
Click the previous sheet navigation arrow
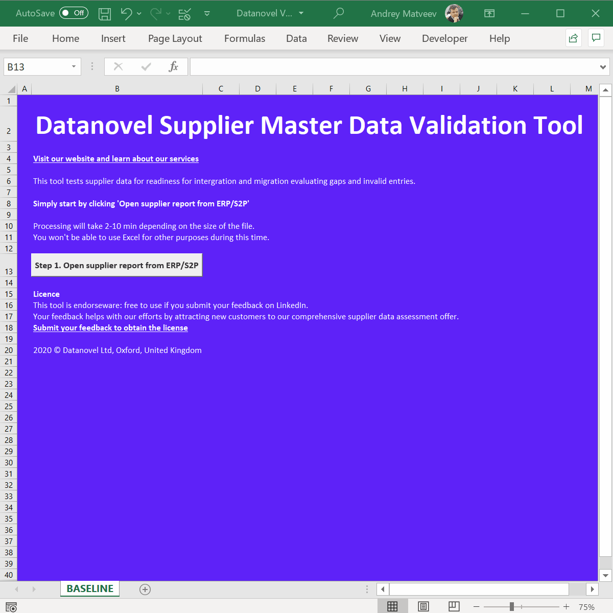(x=17, y=590)
